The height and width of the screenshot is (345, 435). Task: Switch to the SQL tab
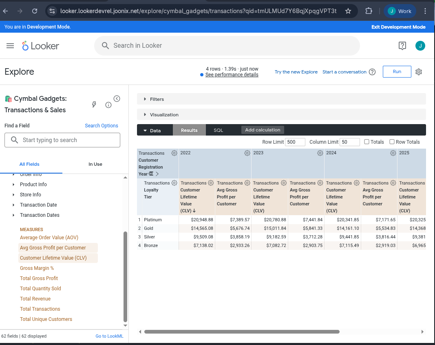(219, 130)
